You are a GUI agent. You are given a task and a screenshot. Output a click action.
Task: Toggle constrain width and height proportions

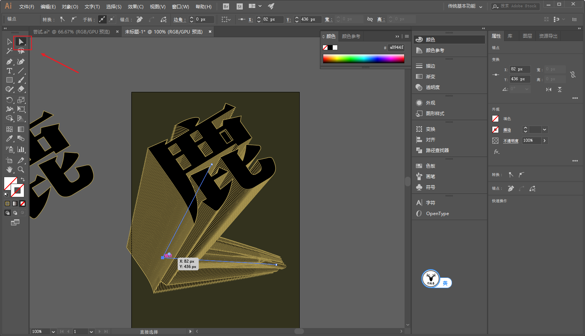coord(573,74)
